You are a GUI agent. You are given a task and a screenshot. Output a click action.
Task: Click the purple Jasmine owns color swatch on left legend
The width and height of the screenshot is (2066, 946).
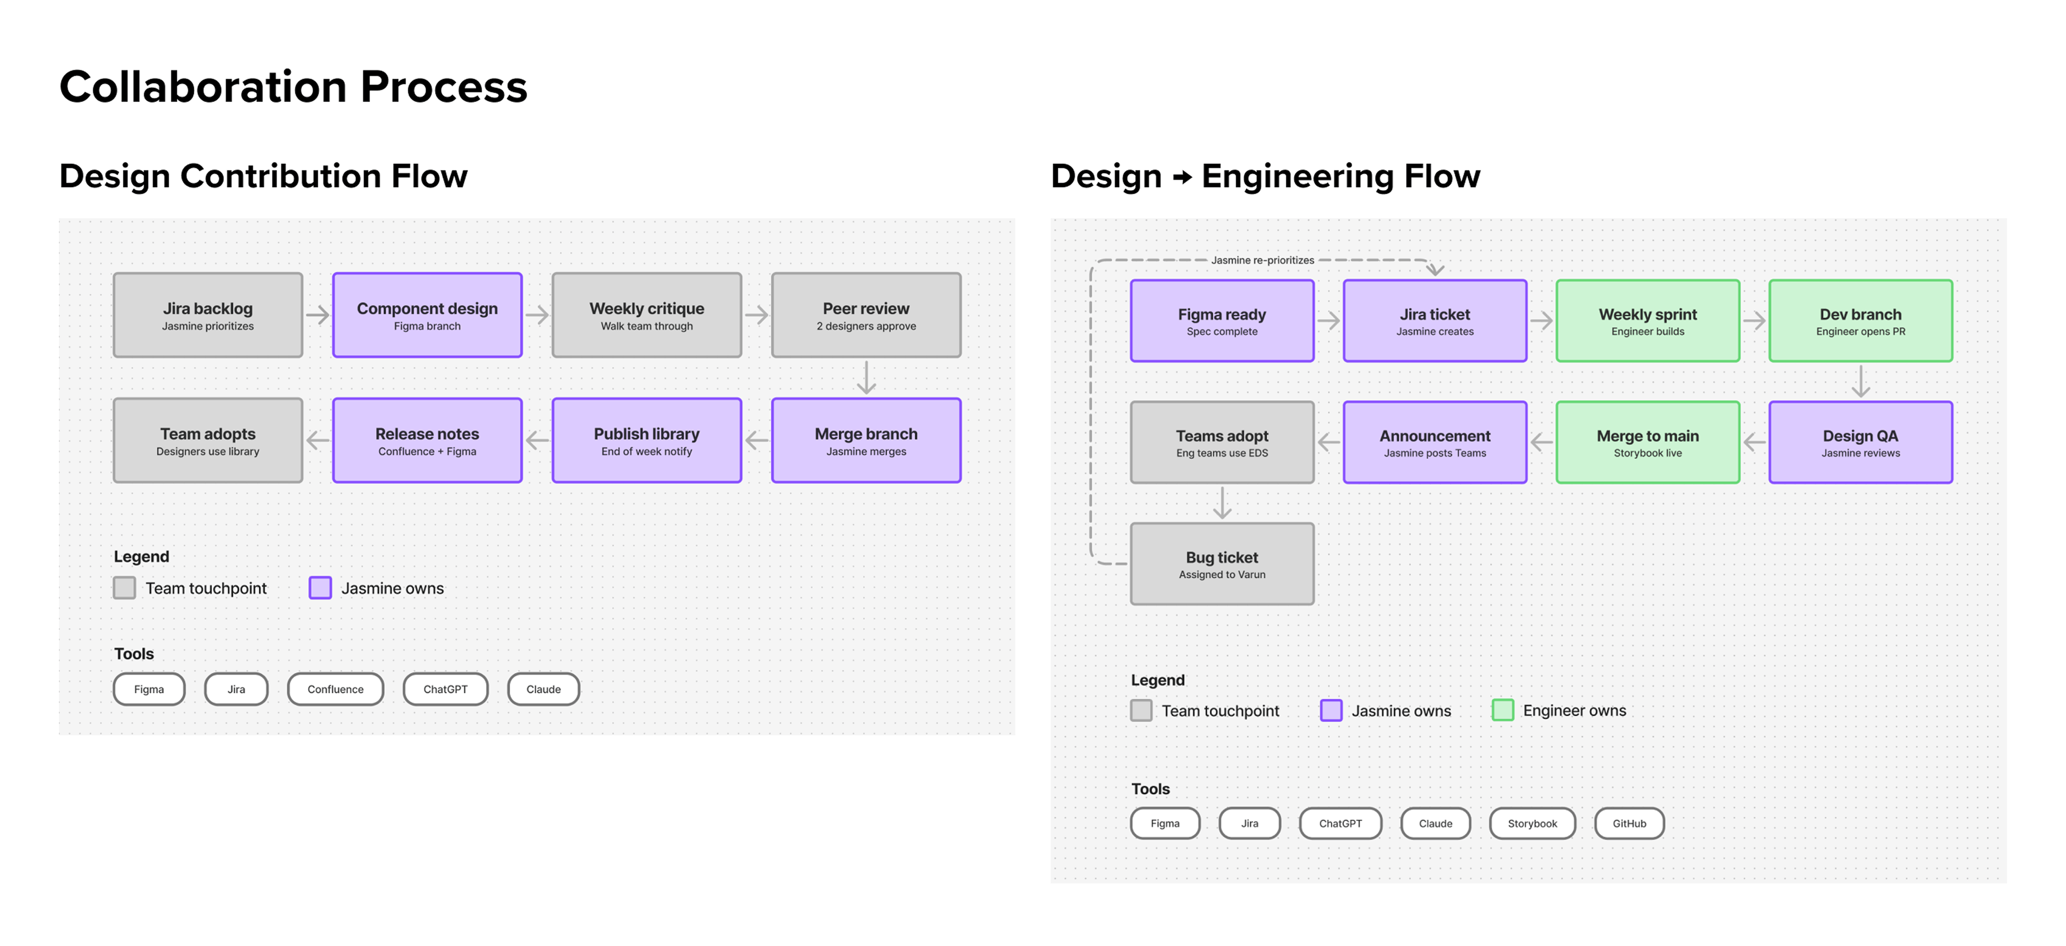coord(320,588)
